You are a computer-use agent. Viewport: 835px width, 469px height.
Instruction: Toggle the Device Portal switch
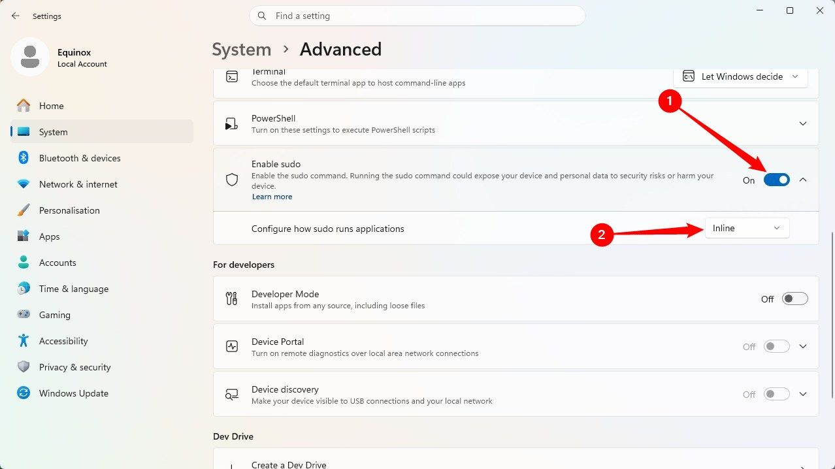pos(777,347)
